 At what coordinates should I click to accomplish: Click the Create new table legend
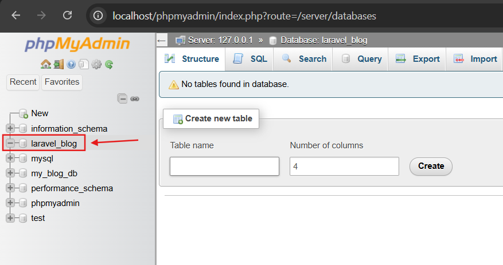(211, 118)
